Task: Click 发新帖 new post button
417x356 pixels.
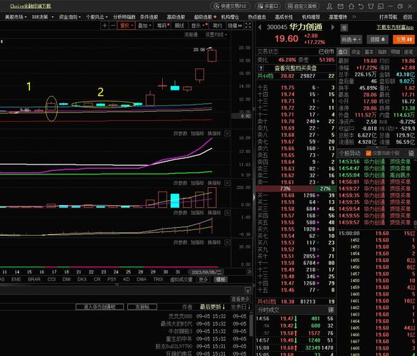Action: (142, 307)
